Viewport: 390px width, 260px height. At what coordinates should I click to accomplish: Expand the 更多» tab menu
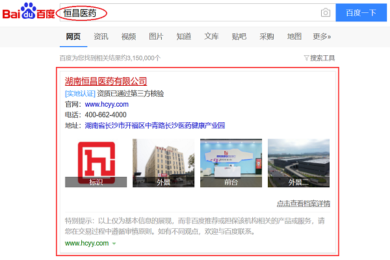coord(322,36)
